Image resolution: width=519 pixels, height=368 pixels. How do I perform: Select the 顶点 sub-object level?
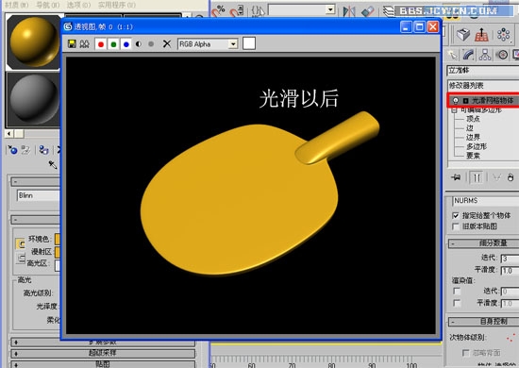pos(473,119)
